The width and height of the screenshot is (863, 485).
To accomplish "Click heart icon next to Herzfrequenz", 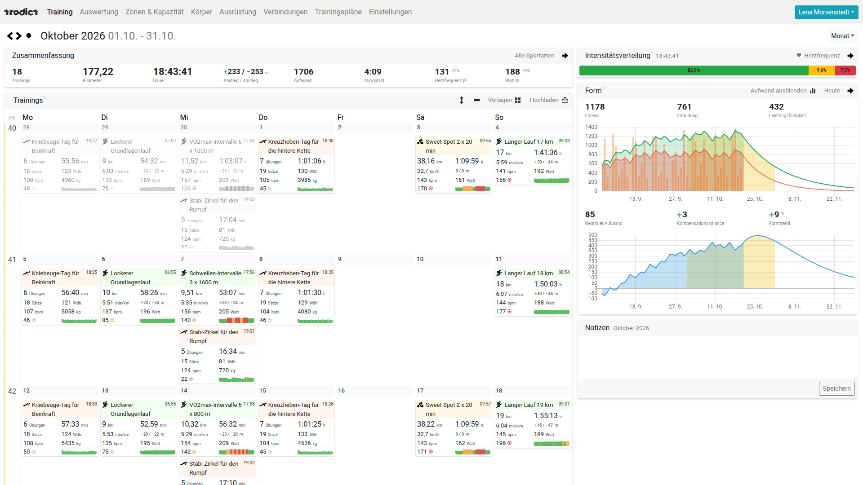I will tap(799, 56).
